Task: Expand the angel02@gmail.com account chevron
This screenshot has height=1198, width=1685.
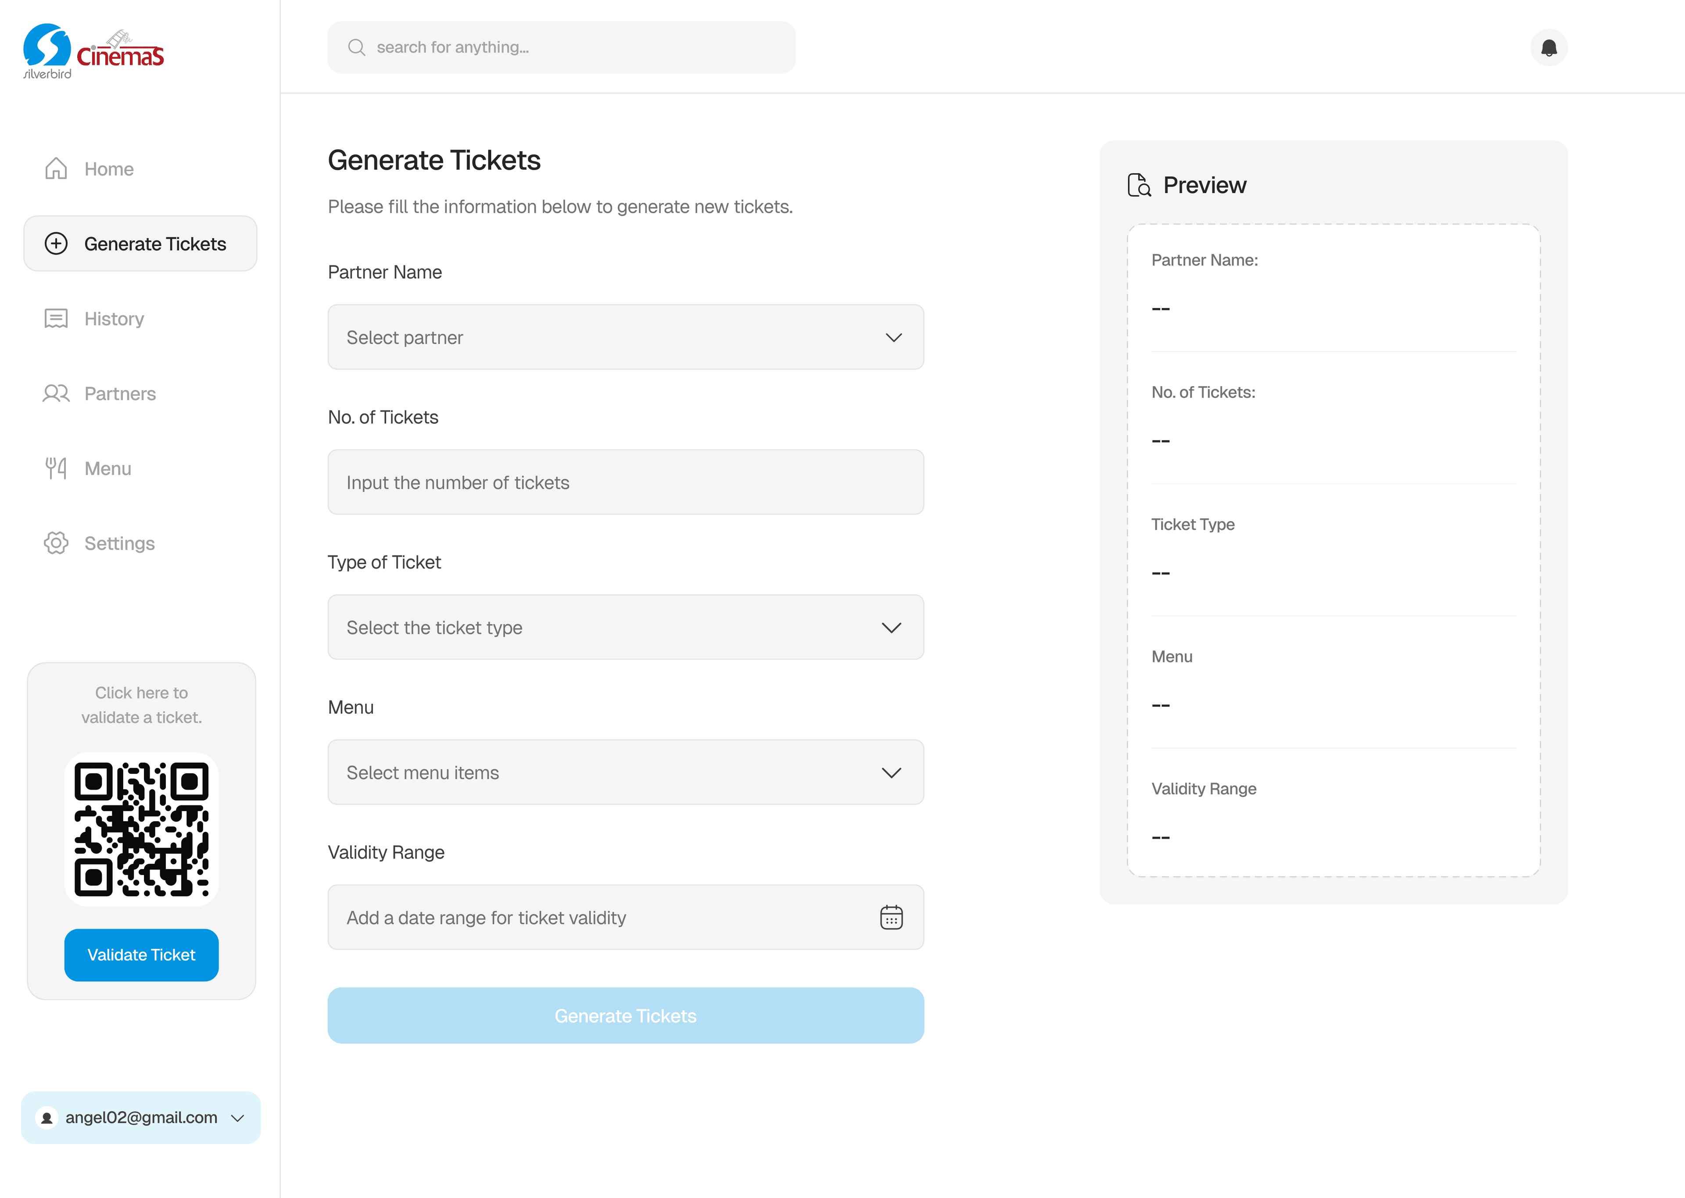Action: [x=237, y=1118]
